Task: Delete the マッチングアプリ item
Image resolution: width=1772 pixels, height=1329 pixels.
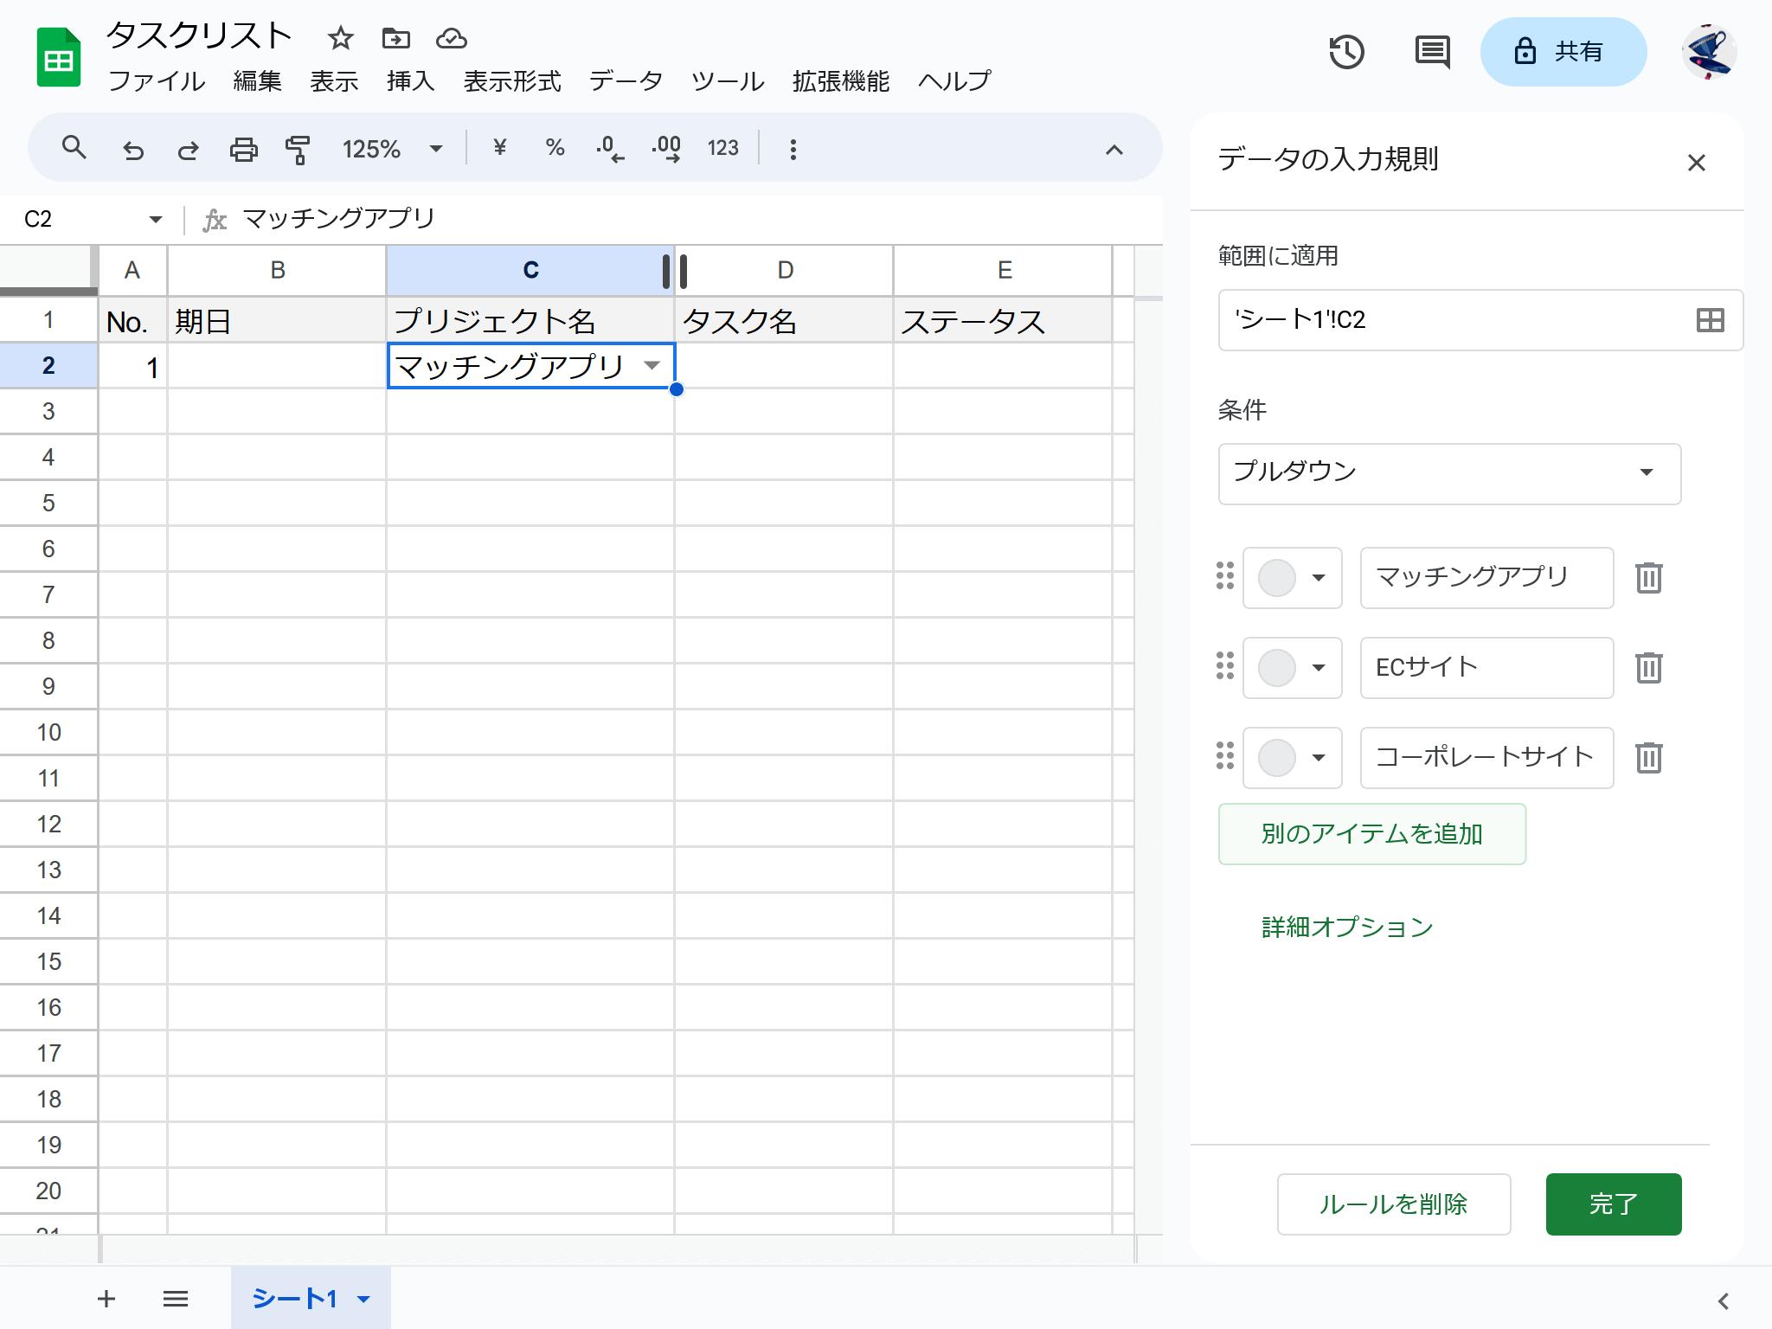Action: pos(1648,577)
